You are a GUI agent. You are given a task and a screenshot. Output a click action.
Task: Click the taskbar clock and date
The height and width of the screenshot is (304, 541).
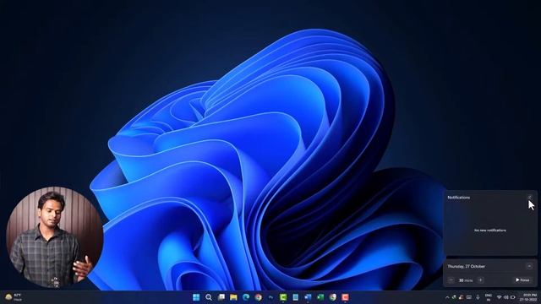[528, 297]
